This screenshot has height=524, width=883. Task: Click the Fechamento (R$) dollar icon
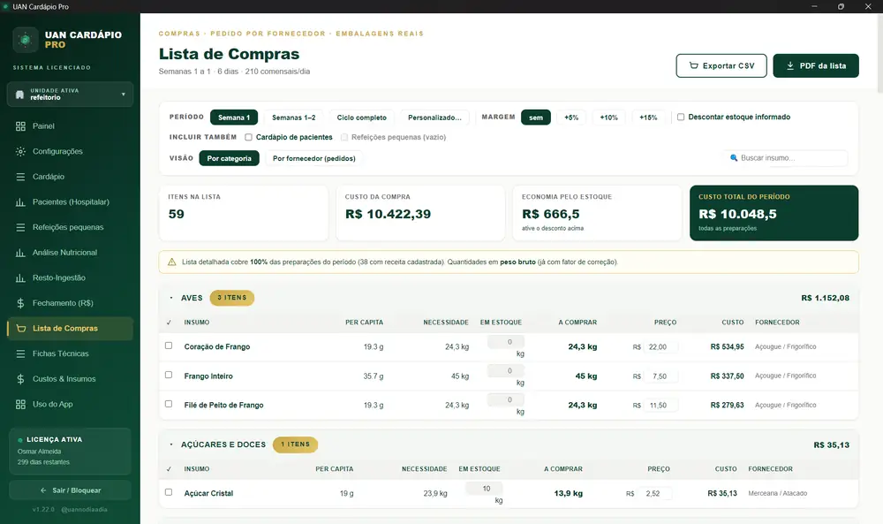coord(21,303)
